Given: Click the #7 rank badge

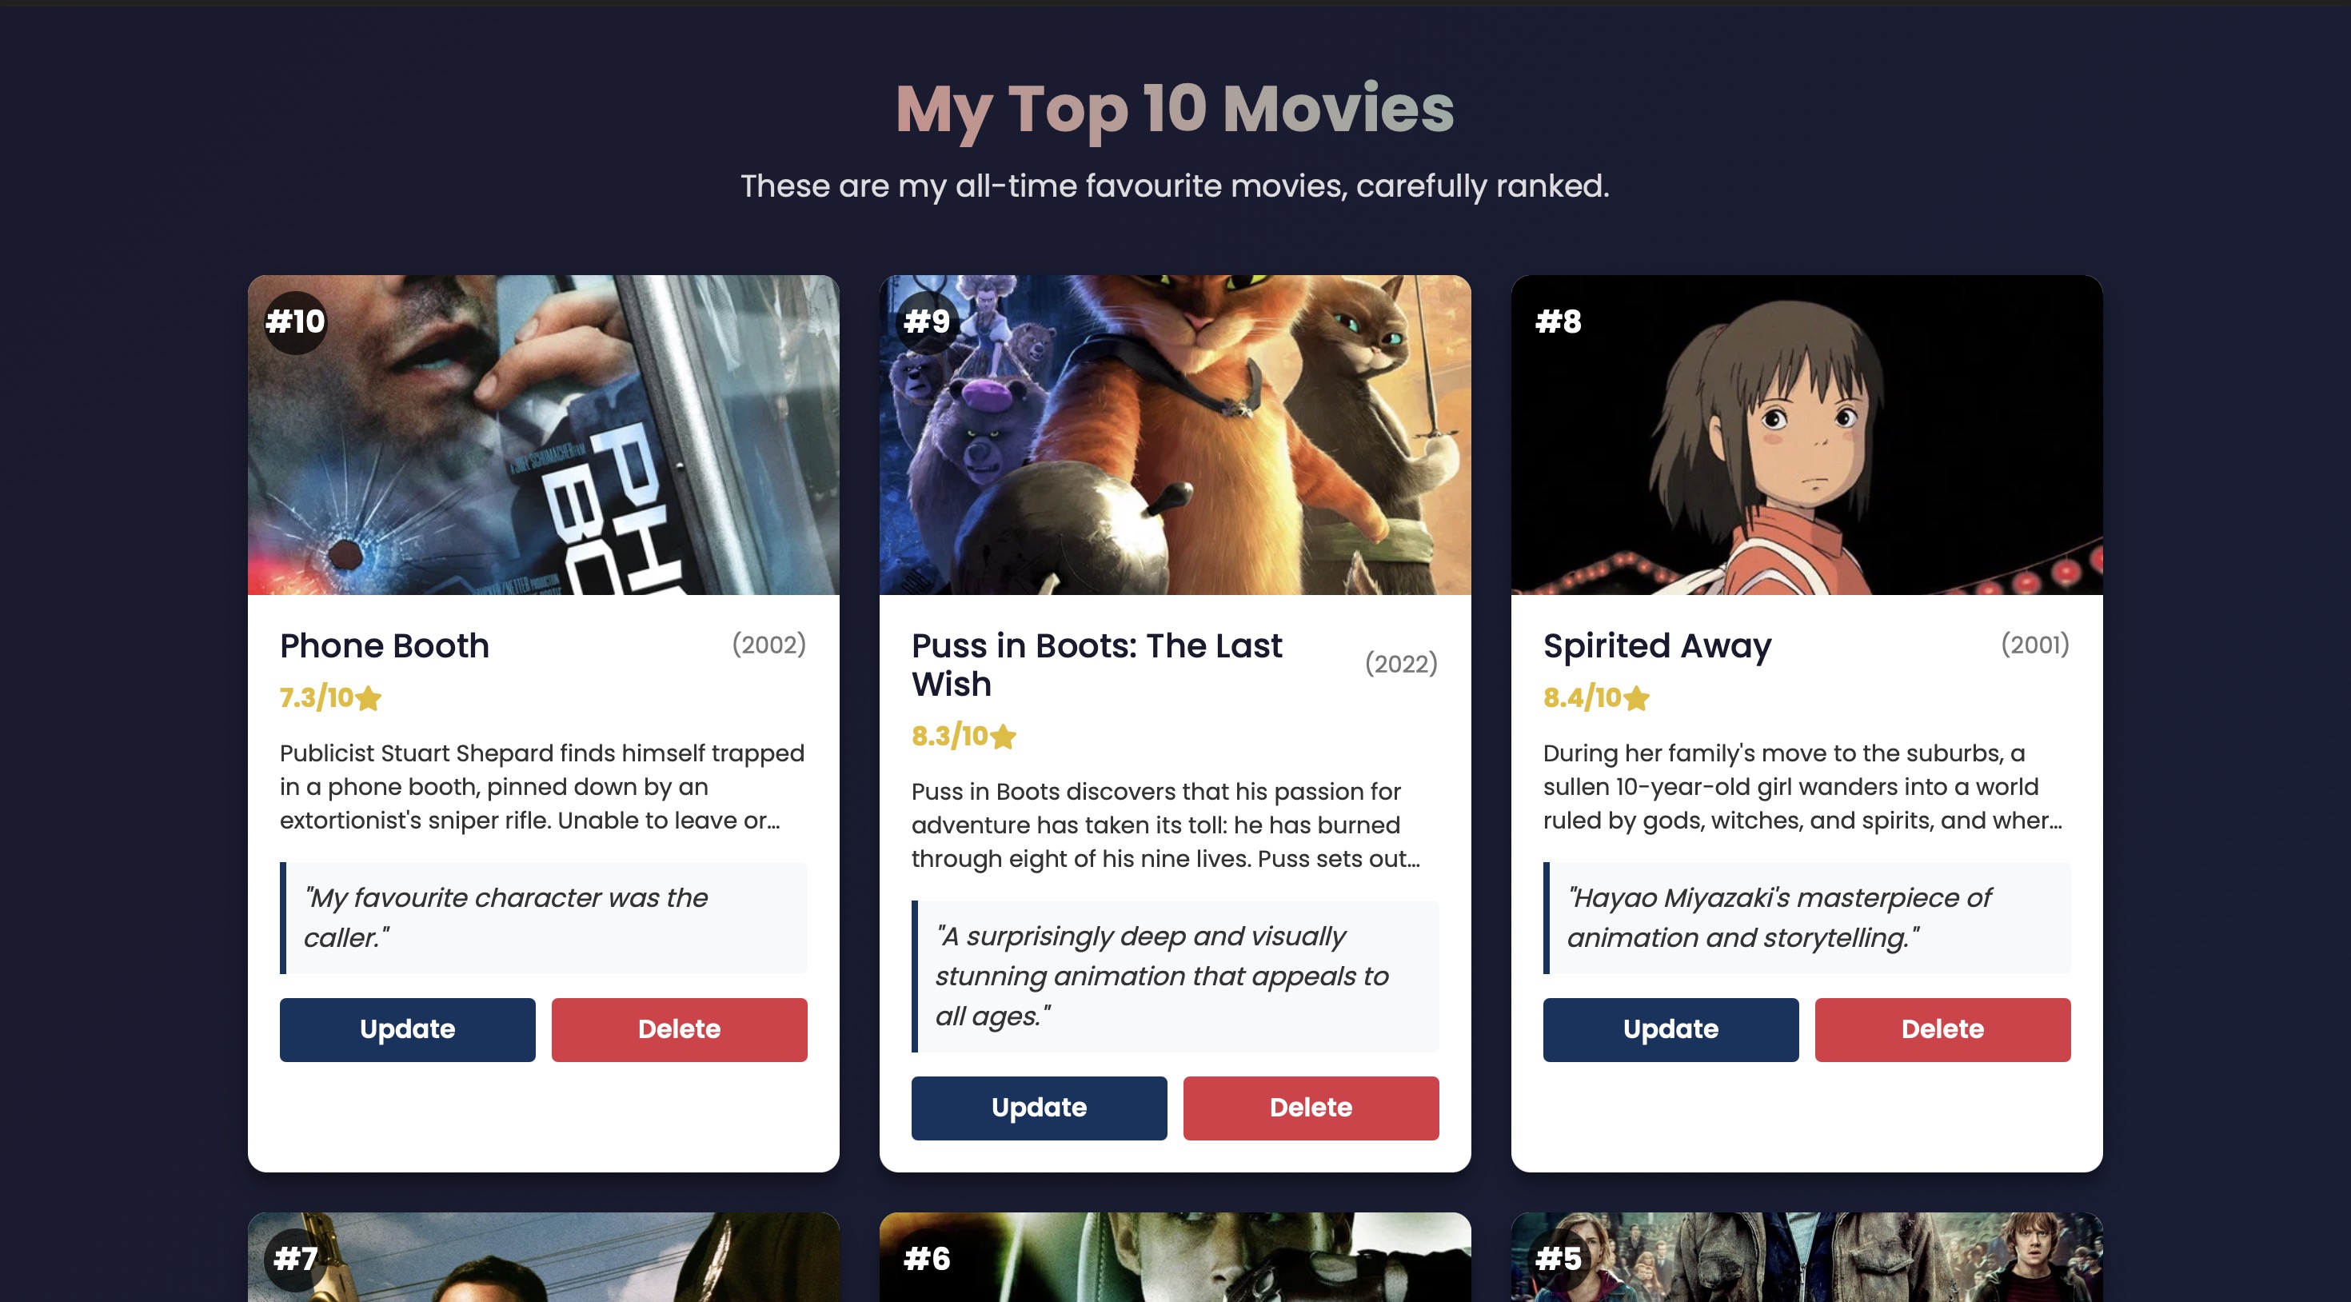Looking at the screenshot, I should 295,1259.
